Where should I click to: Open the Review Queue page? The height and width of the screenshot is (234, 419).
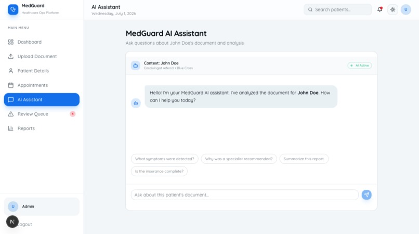point(42,114)
